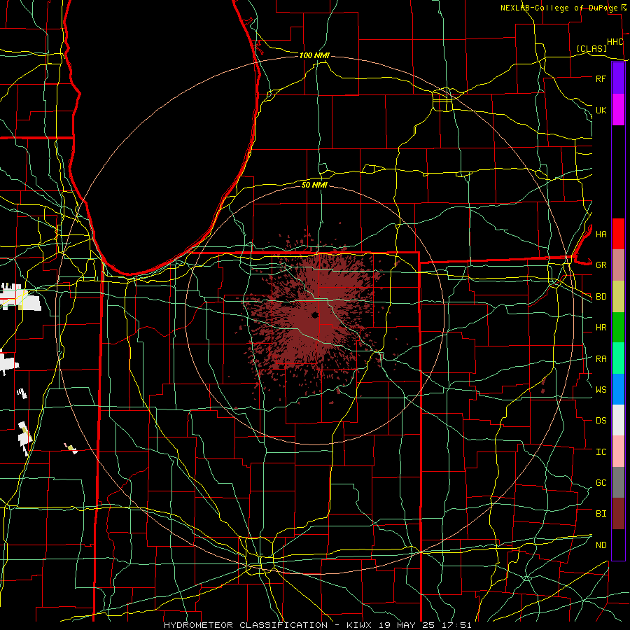This screenshot has height=630, width=630.
Task: Click the IC legend label
Action: (601, 452)
